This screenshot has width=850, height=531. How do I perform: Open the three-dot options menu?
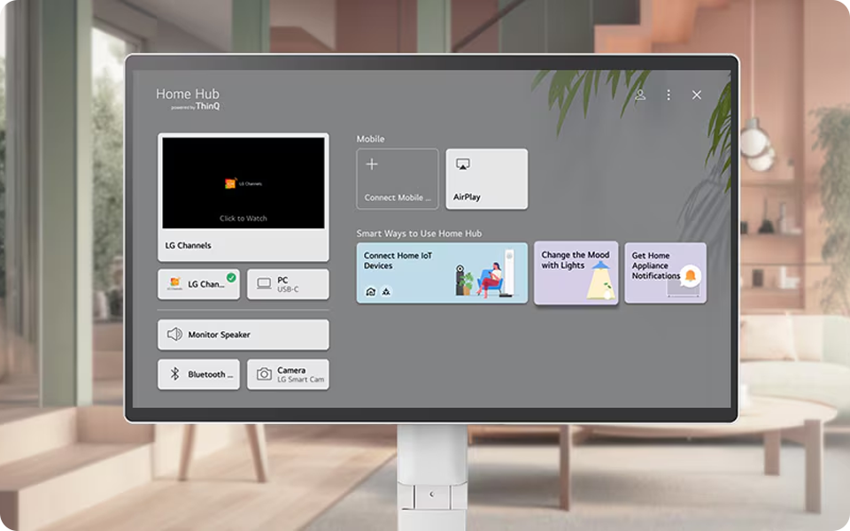(668, 94)
